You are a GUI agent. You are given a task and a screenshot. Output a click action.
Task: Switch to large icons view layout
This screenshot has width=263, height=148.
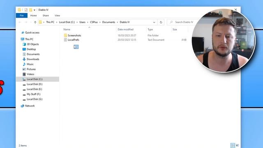(x=238, y=145)
